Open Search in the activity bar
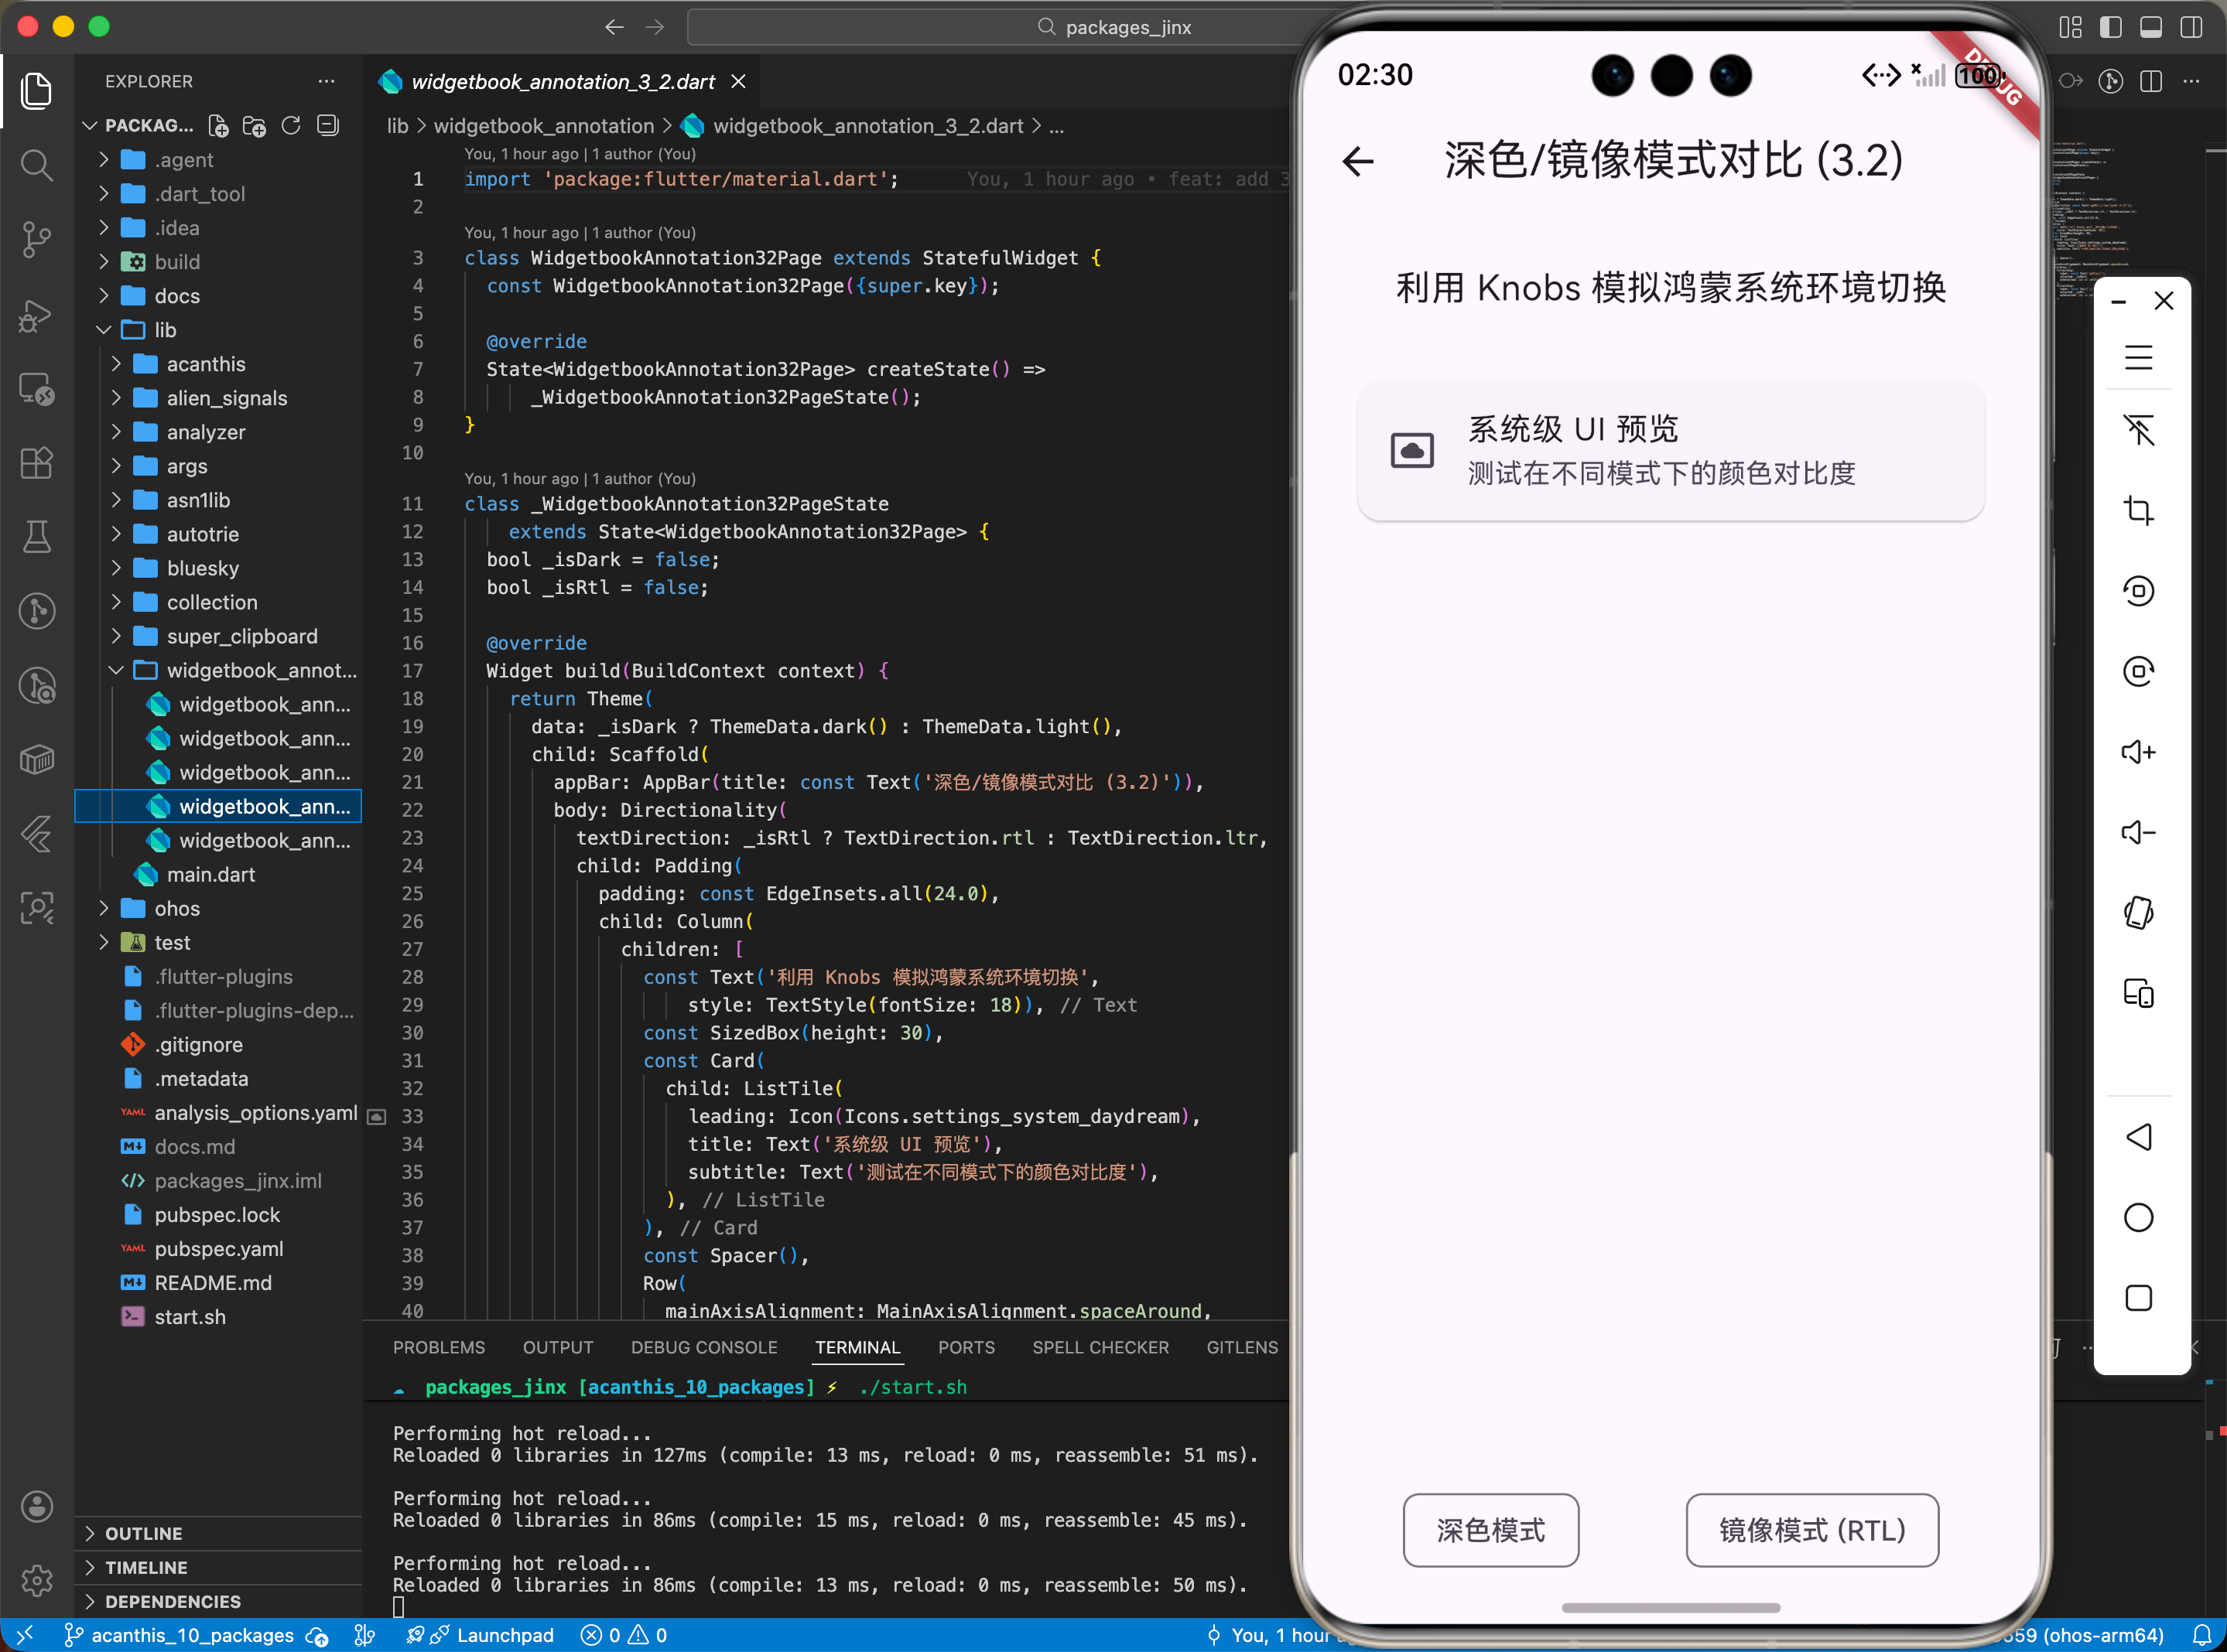The width and height of the screenshot is (2227, 1652). [x=37, y=165]
